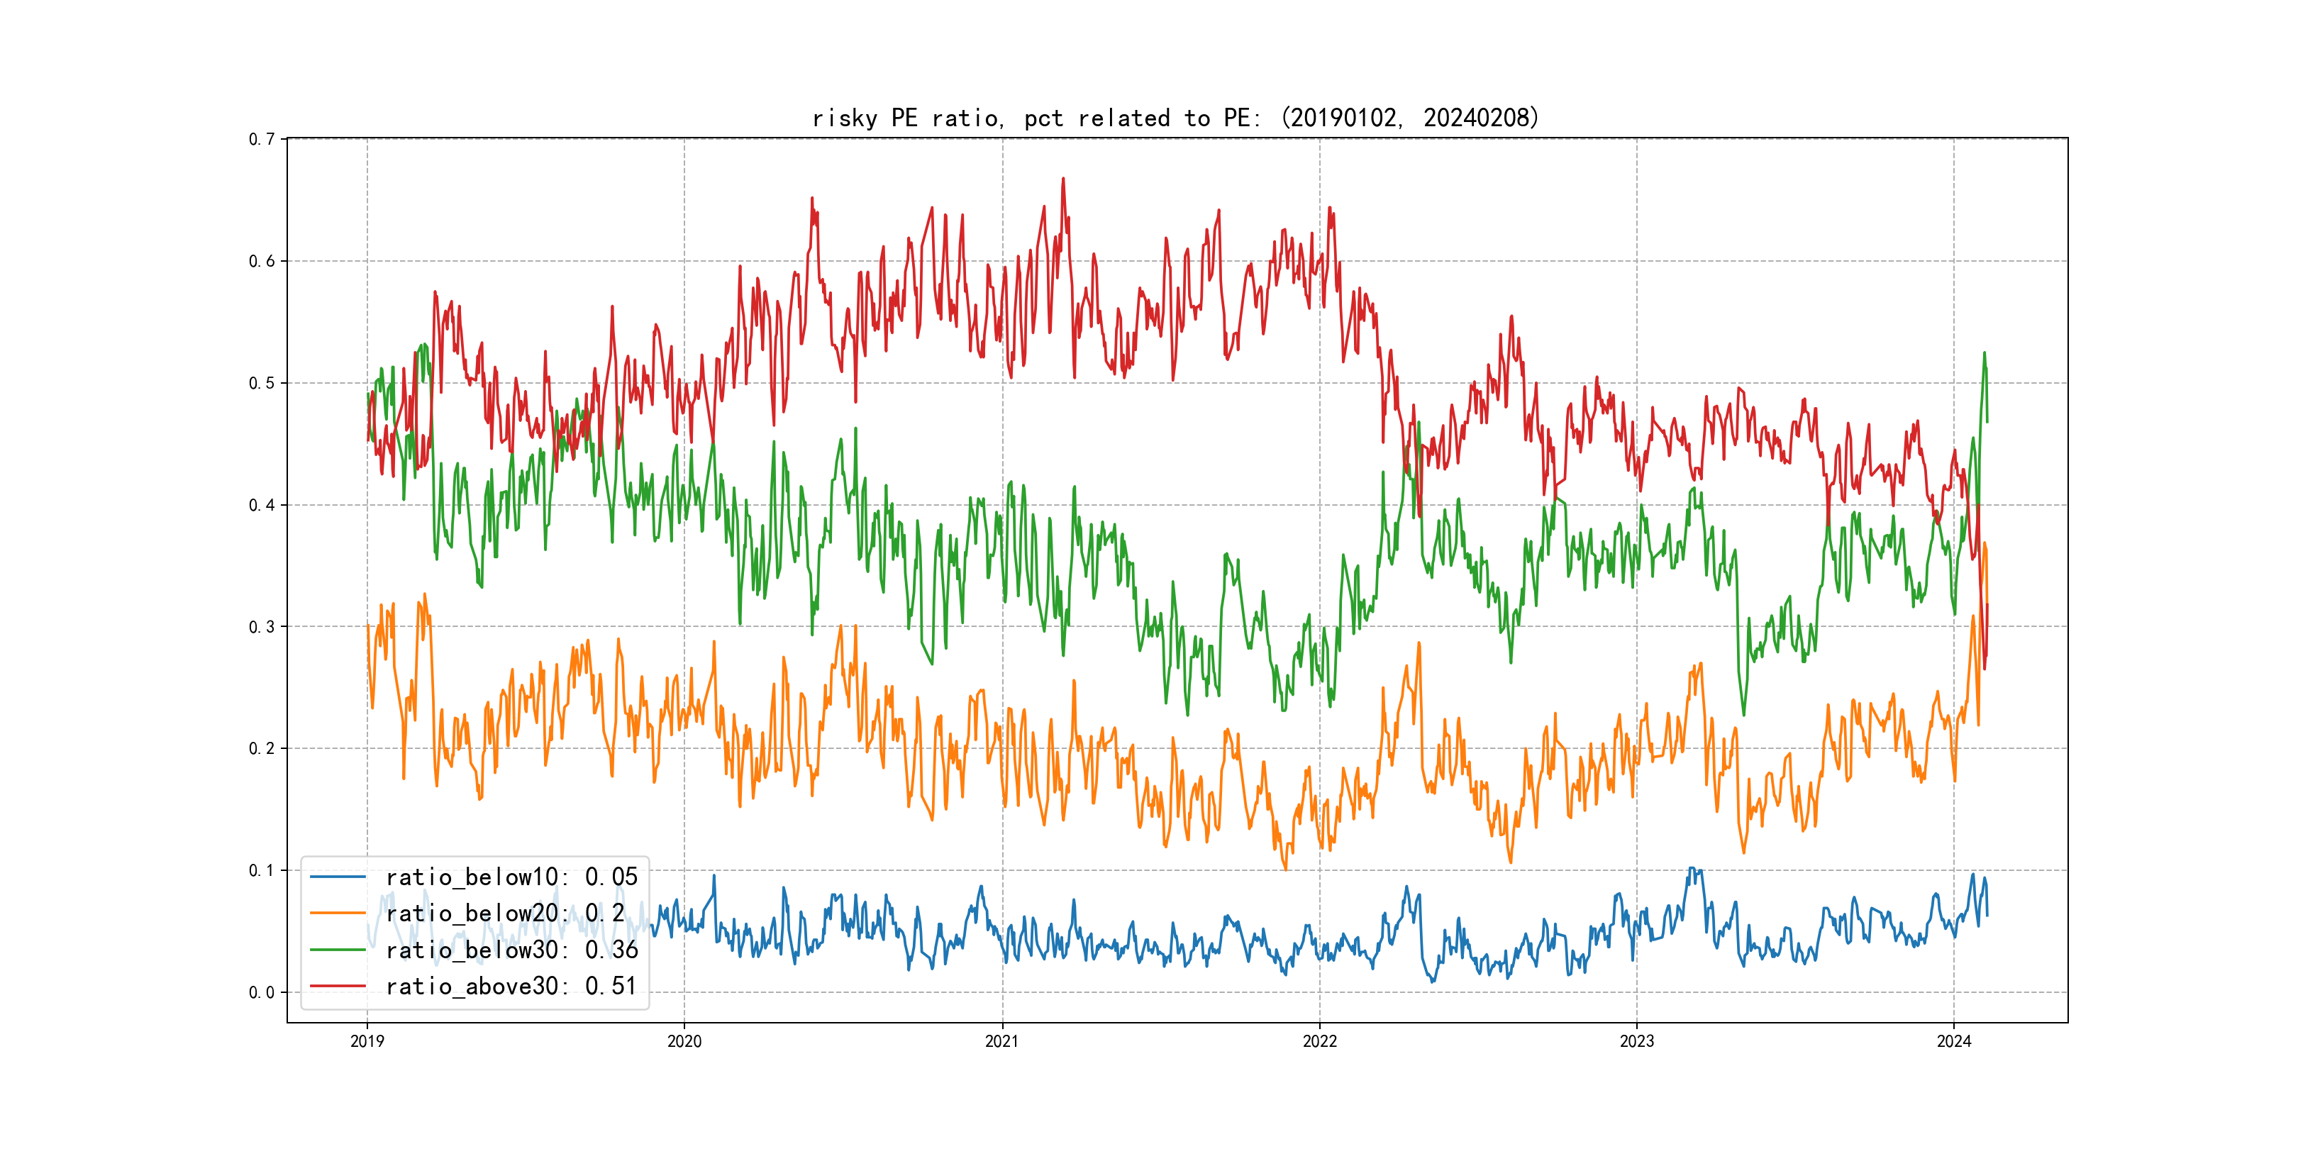Click the 0.7 y-axis tick label
The height and width of the screenshot is (1149, 2298).
point(262,139)
